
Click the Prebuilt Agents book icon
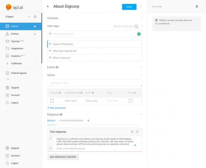tap(7, 73)
